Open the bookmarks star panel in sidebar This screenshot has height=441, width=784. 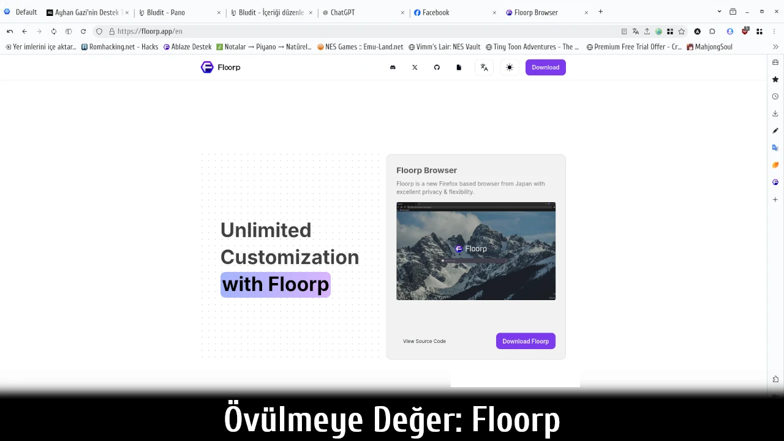coord(775,79)
